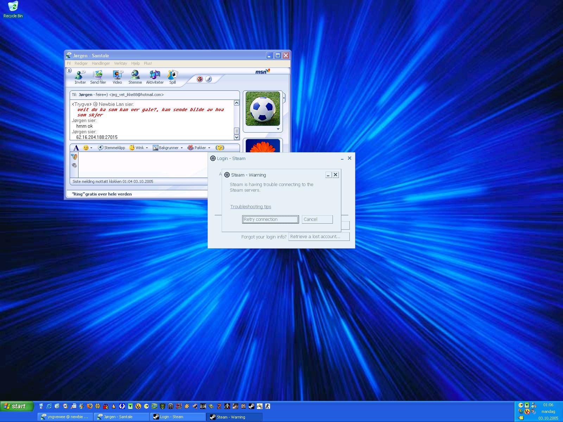Click Retry connection button

point(270,219)
